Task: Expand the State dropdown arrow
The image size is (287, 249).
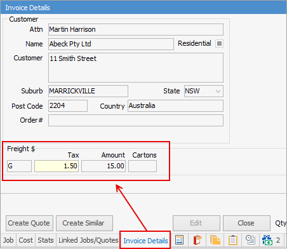Action: click(x=218, y=91)
